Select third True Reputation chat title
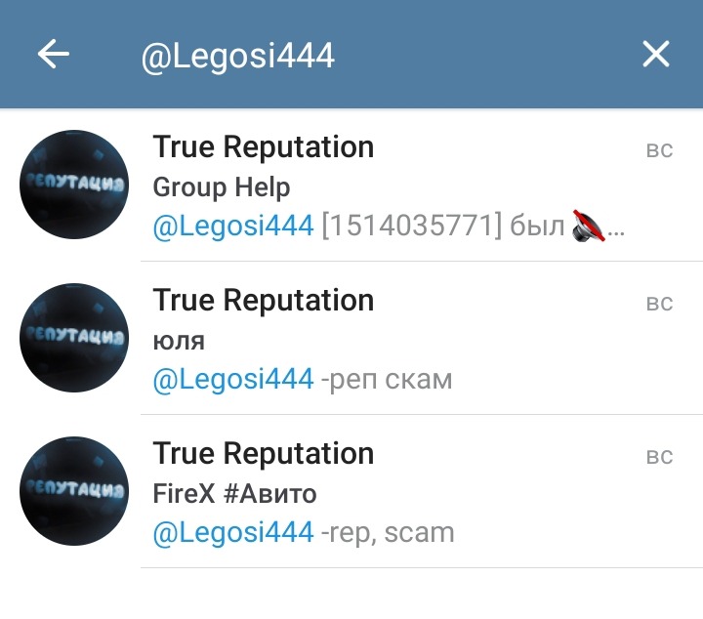The height and width of the screenshot is (619, 703). [x=264, y=454]
